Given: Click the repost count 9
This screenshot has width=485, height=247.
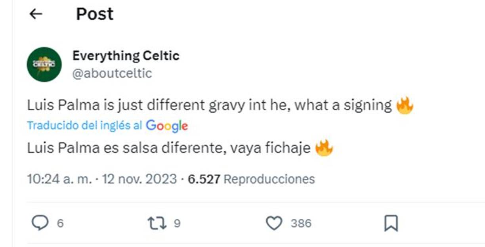Looking at the screenshot, I should tap(177, 224).
